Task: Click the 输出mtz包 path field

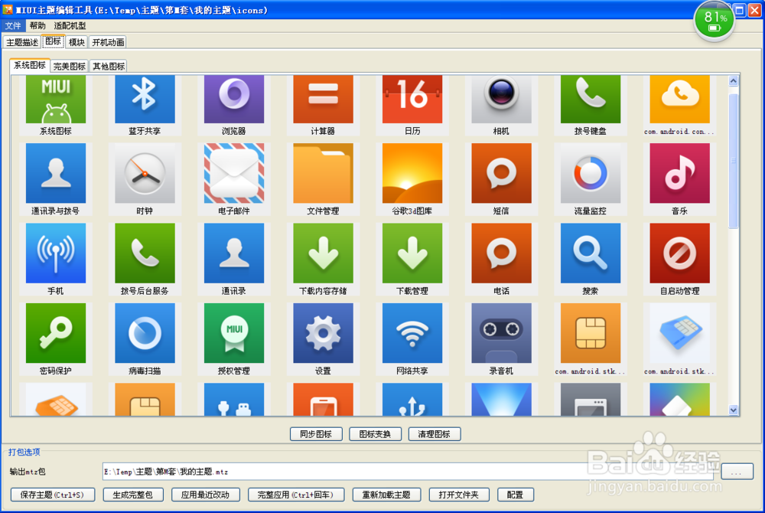Action: click(x=408, y=472)
